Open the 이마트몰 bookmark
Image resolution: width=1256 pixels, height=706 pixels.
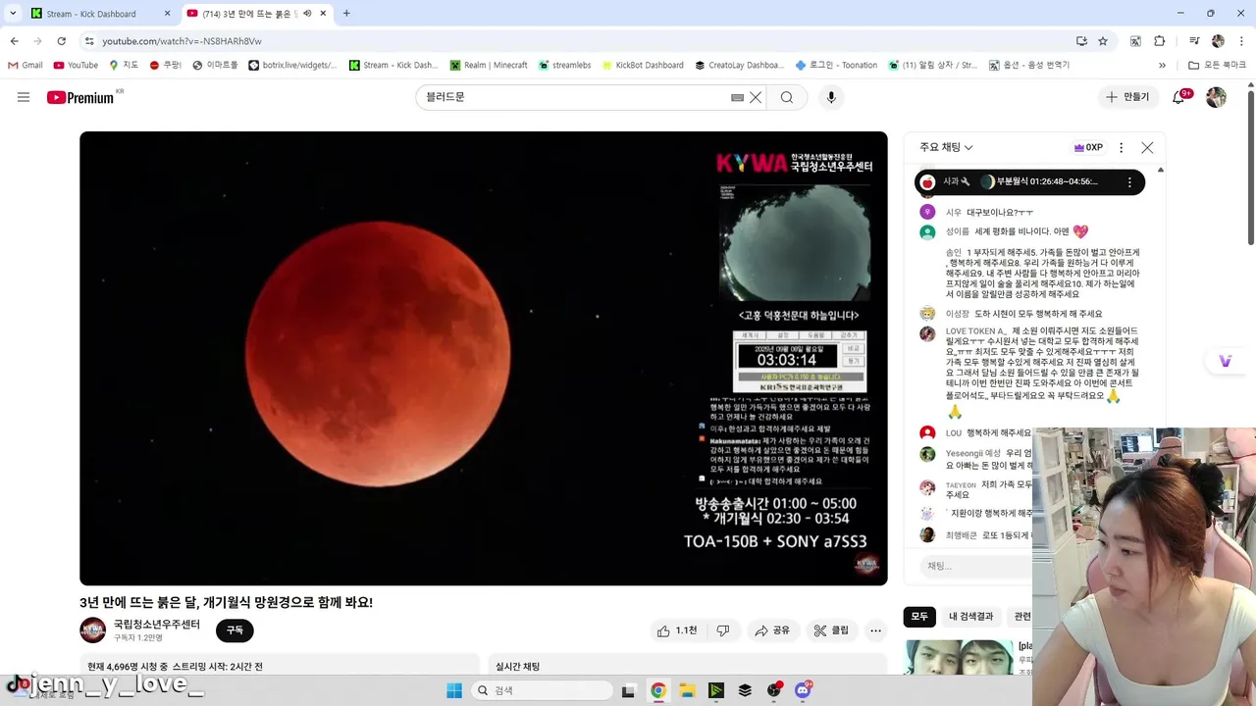[215, 66]
